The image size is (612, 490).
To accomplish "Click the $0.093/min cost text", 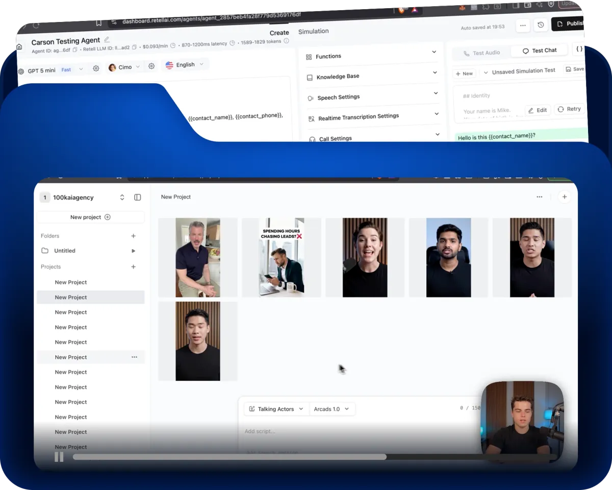I will click(155, 46).
